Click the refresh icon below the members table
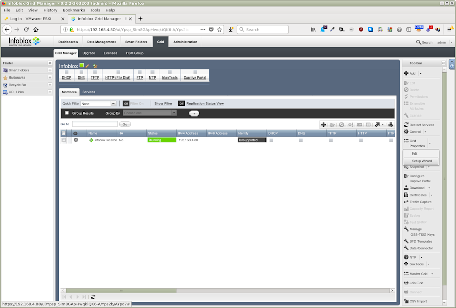Image resolution: width=456 pixels, height=308 pixels. pos(93,297)
